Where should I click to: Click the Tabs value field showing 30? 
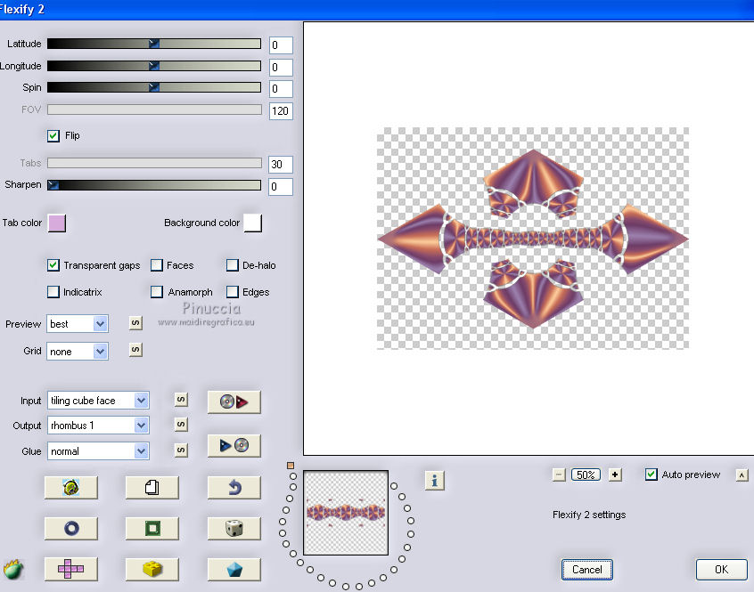(x=281, y=164)
